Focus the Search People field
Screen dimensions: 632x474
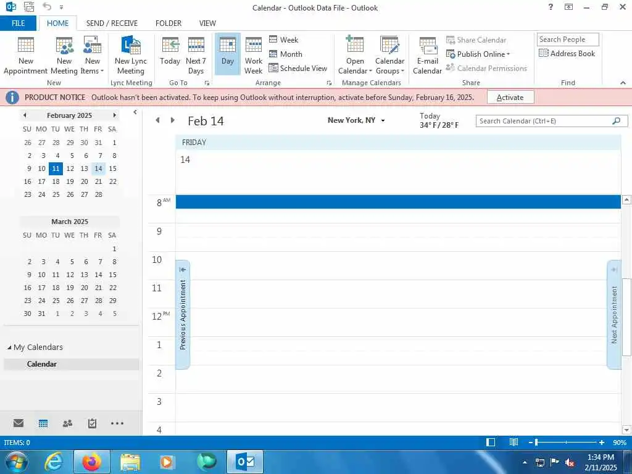(568, 39)
